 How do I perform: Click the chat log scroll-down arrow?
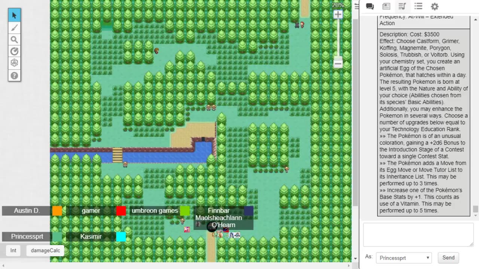475,215
